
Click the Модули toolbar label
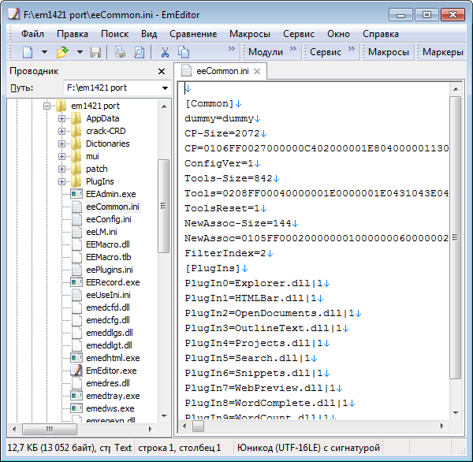(x=265, y=52)
